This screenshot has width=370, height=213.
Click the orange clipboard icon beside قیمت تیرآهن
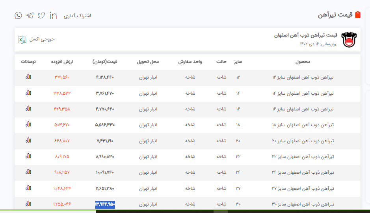[x=358, y=15]
